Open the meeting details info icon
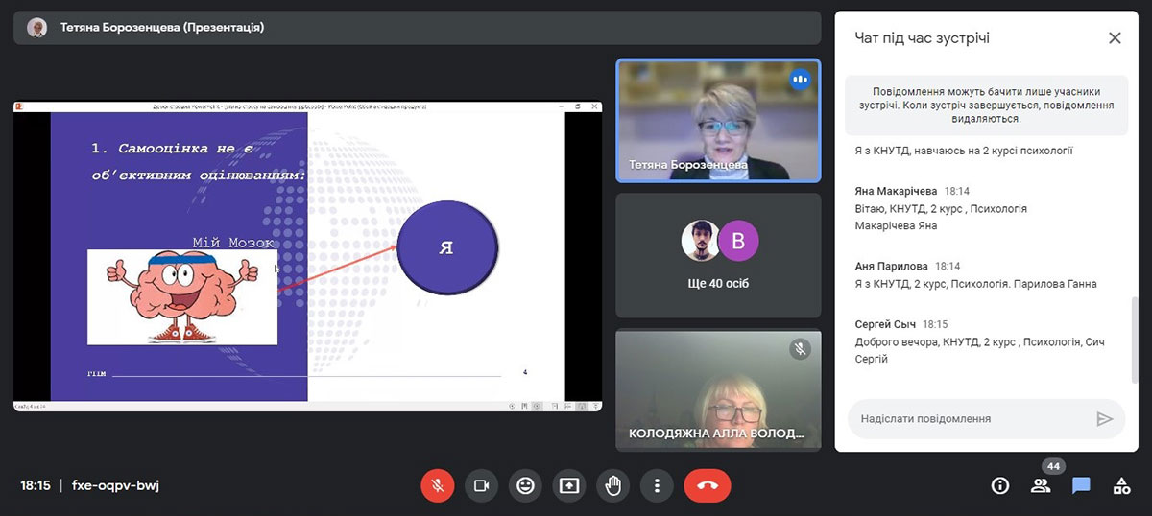Viewport: 1152px width, 516px height. 1000,485
